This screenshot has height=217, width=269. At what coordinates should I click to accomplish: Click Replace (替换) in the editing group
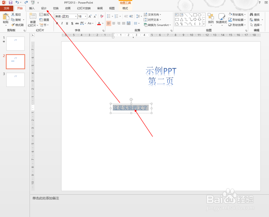[x=255, y=20]
